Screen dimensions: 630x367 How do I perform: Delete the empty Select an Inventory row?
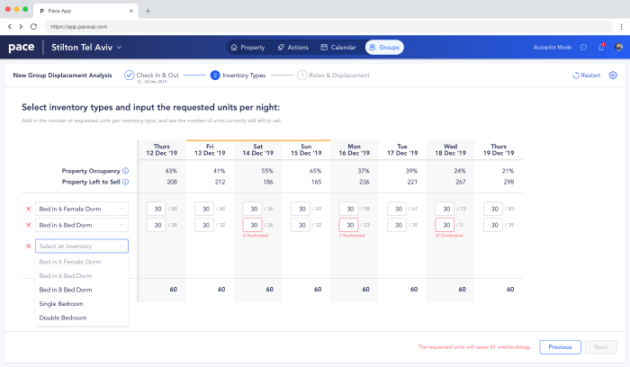pyautogui.click(x=28, y=246)
